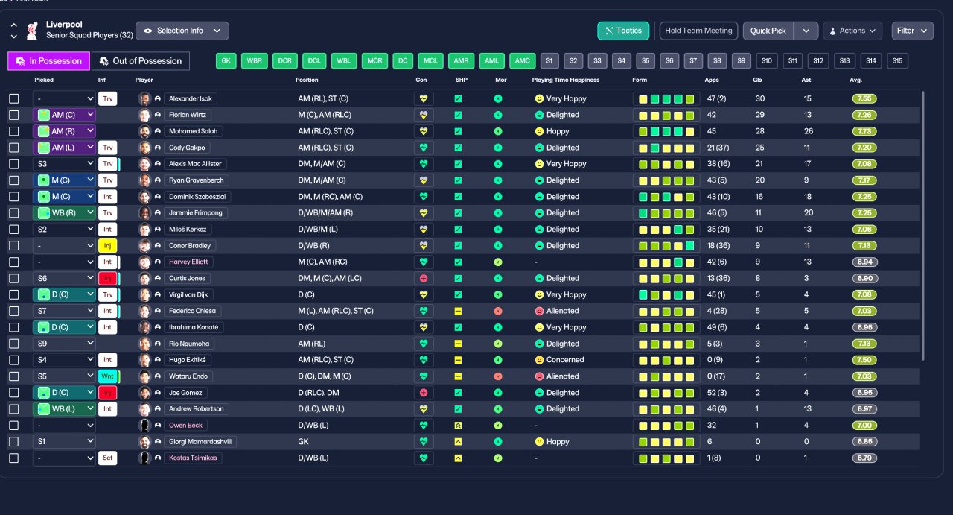Image resolution: width=953 pixels, height=515 pixels.
Task: Click Florian Wirtz's player portrait
Action: (x=144, y=115)
